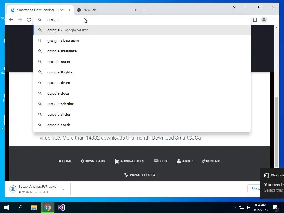Screen dimensions: 284x213
Task: Open the tab search chevron in title bar
Action: [234, 7]
